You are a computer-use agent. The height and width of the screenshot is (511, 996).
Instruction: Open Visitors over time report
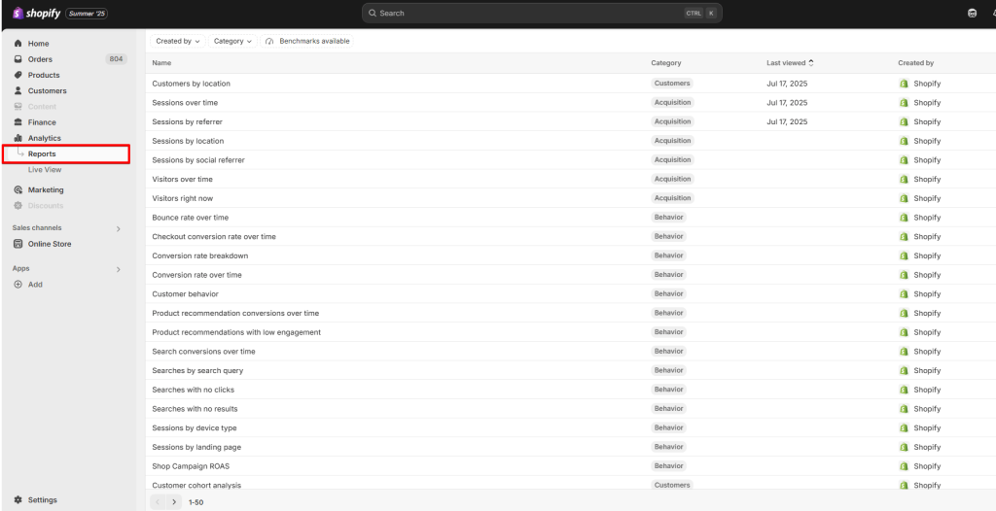(182, 179)
